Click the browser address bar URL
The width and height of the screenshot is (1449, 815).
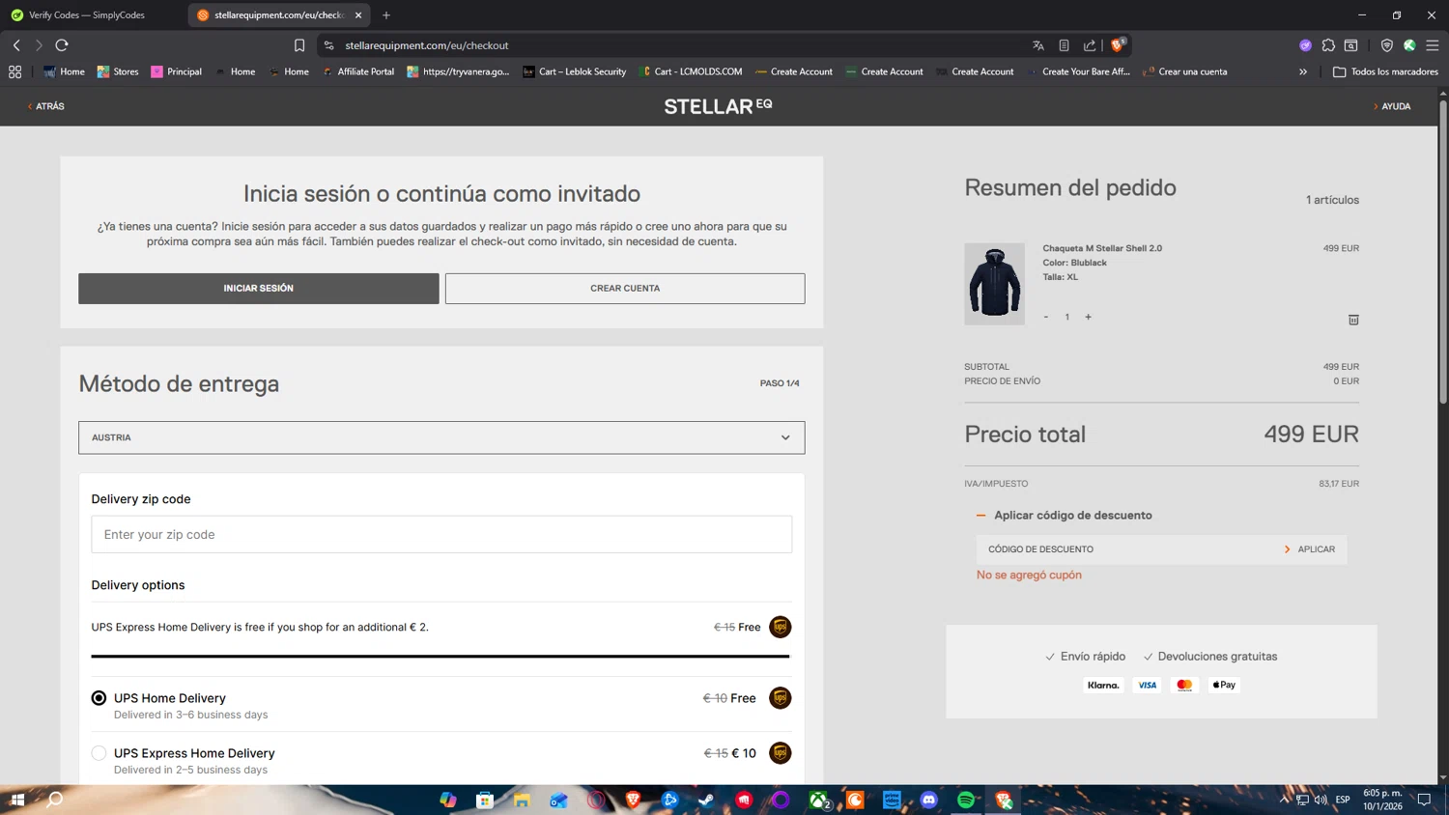pos(427,45)
